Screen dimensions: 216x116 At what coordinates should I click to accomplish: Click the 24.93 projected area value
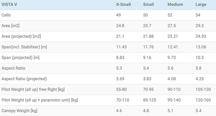[201, 36]
